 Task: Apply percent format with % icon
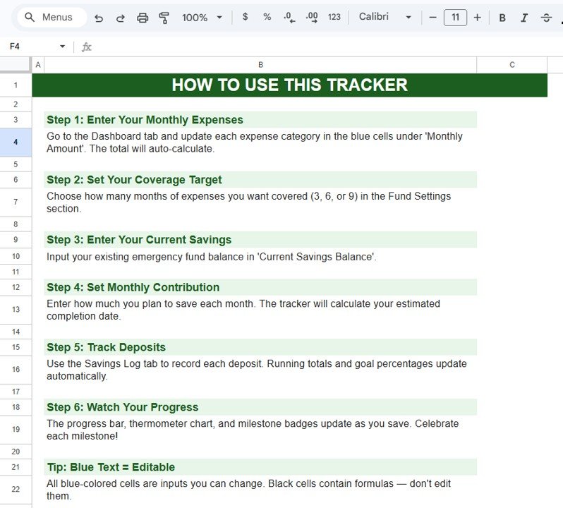267,17
